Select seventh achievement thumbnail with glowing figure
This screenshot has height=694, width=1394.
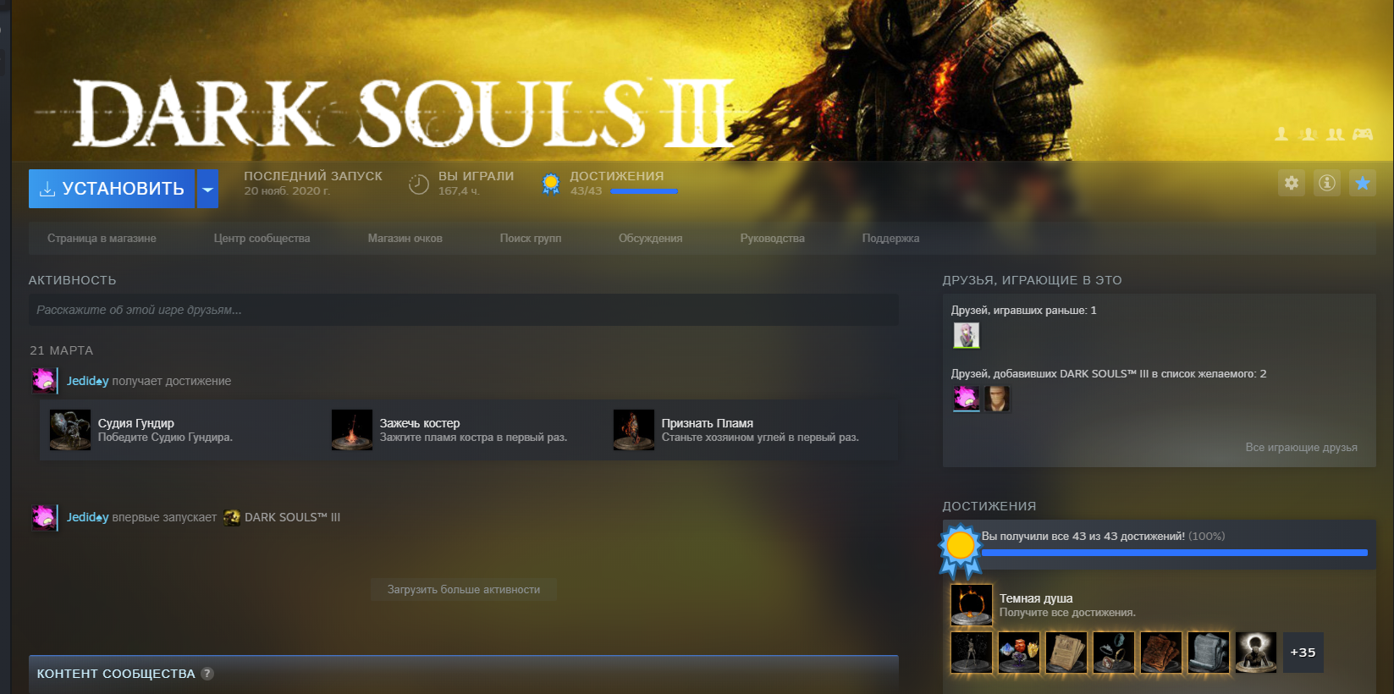(x=1256, y=653)
